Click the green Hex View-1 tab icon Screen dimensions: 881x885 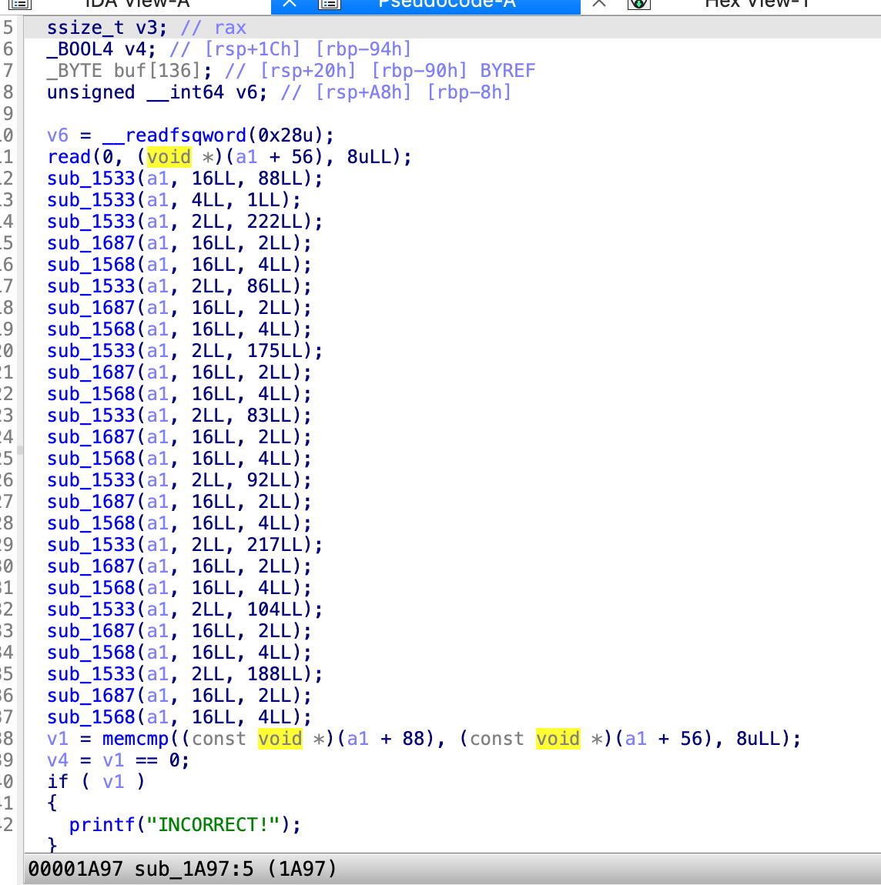(x=639, y=6)
